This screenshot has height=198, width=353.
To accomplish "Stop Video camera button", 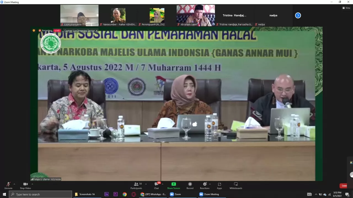I will click(x=25, y=186).
